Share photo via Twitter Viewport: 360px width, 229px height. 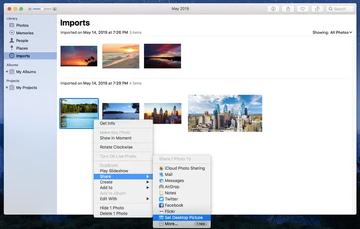[x=171, y=199]
